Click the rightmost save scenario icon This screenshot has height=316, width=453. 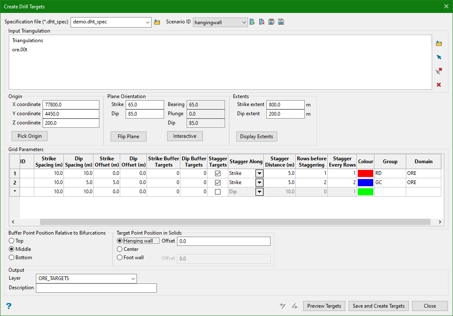[x=281, y=22]
